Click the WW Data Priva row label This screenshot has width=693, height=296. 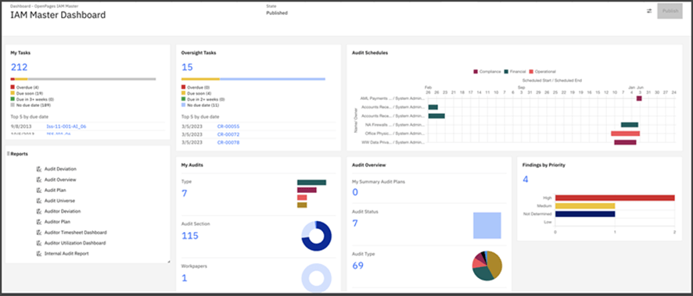393,142
